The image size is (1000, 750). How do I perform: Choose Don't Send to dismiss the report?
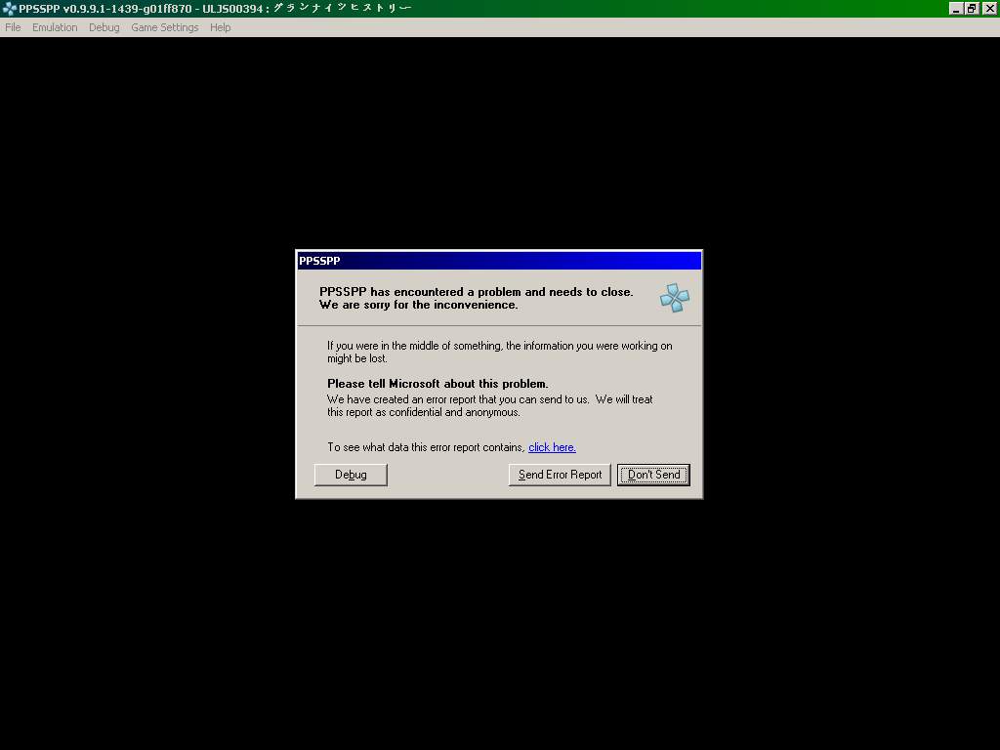(653, 475)
